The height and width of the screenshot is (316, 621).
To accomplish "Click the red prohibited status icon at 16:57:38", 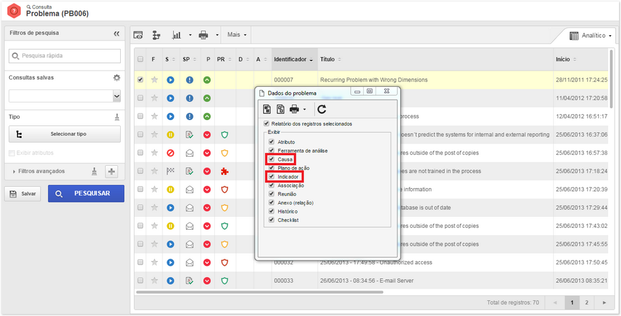I will 170,153.
